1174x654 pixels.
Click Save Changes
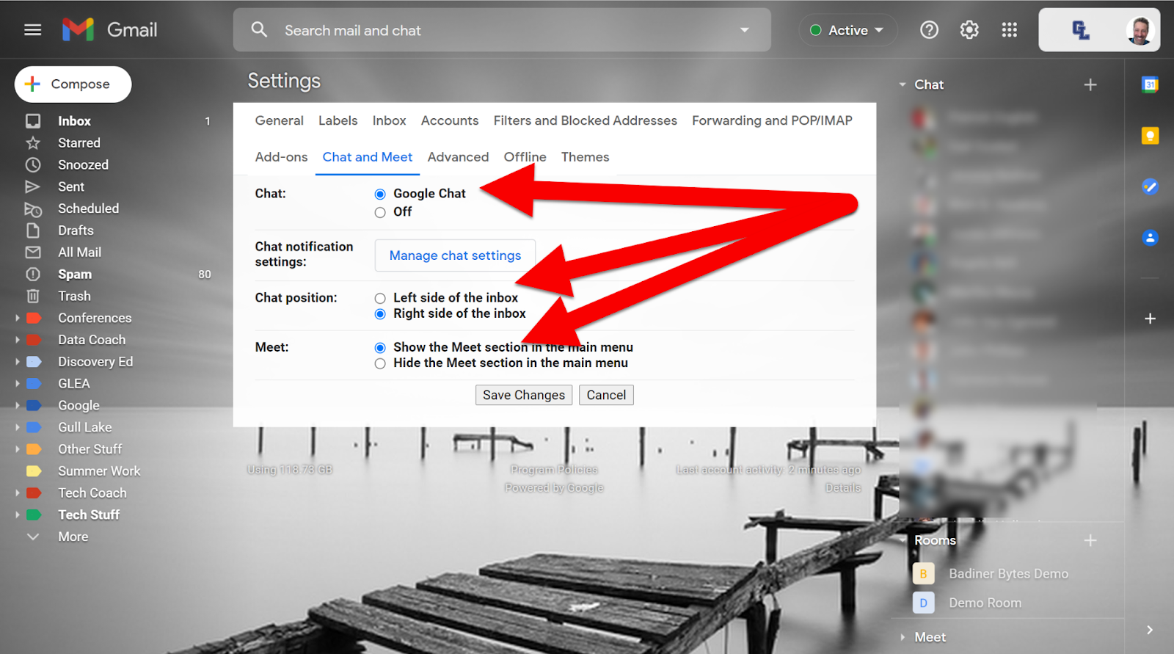pos(524,396)
